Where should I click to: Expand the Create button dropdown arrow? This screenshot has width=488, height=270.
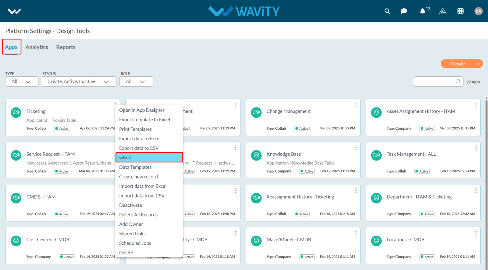[479, 64]
